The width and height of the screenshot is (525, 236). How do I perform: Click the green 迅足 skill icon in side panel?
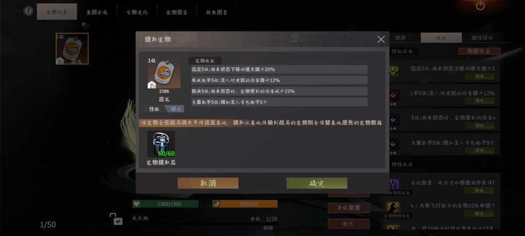coord(394,71)
